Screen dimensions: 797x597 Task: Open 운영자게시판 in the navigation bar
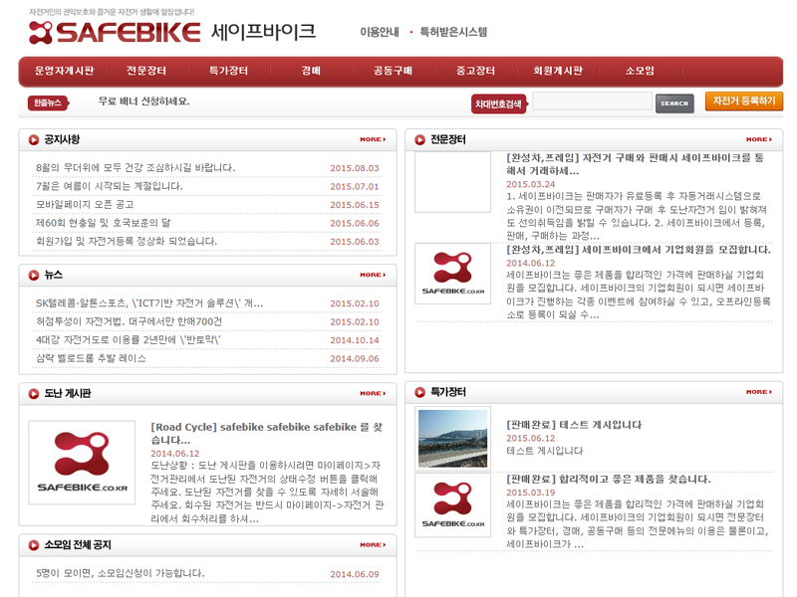tap(64, 71)
